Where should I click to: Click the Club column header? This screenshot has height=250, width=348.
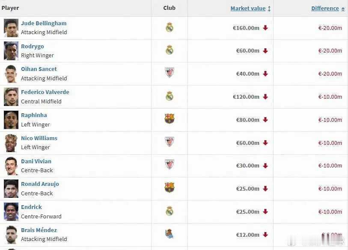tap(170, 8)
